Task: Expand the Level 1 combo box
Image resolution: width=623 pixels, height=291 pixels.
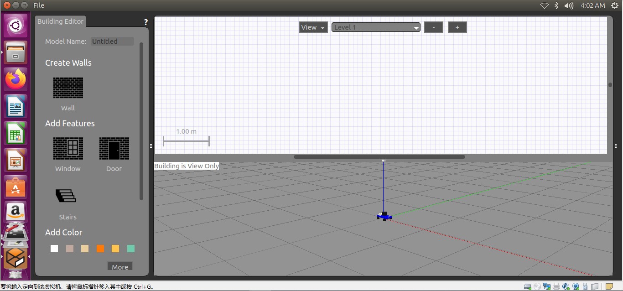Action: (376, 27)
